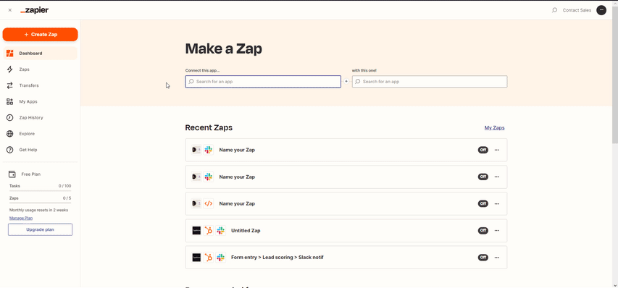This screenshot has width=618, height=288.
Task: Turn on the Untitled Zap switch
Action: [483, 231]
